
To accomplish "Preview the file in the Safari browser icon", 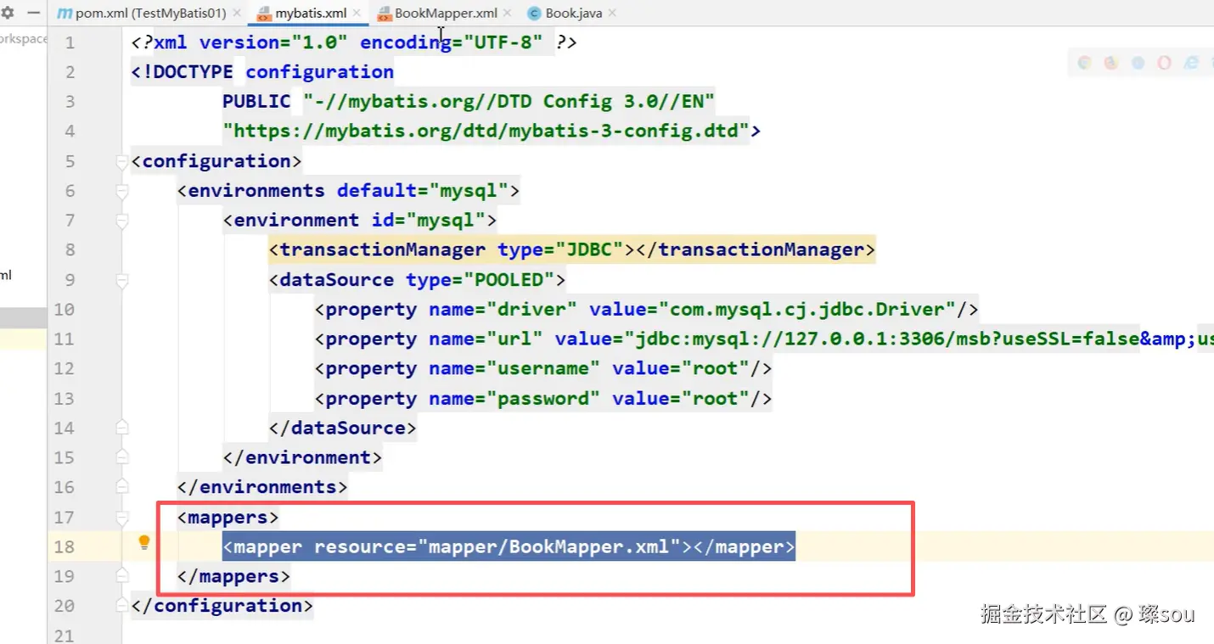I will click(x=1138, y=63).
